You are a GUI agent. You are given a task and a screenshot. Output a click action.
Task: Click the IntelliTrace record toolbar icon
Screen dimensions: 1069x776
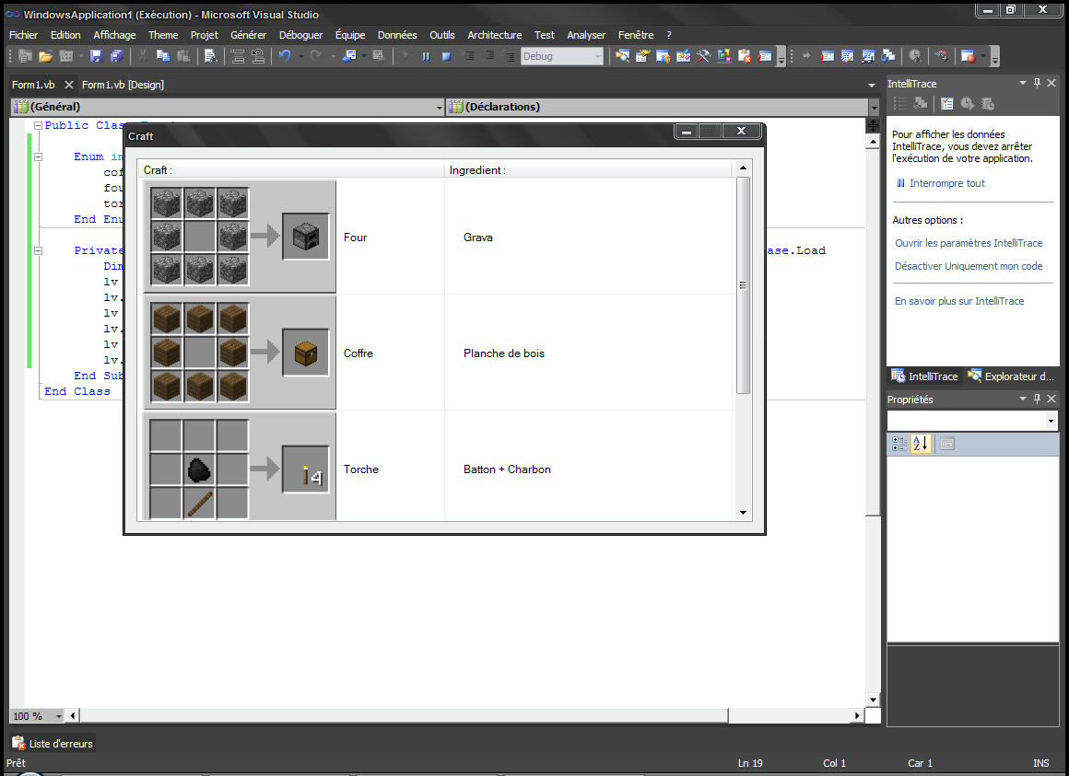pos(969,56)
